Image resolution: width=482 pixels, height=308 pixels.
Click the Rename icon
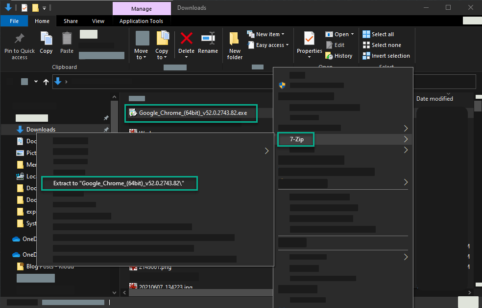208,39
